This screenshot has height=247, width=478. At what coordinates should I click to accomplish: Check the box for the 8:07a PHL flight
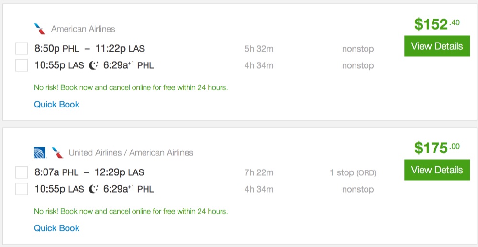pos(22,172)
